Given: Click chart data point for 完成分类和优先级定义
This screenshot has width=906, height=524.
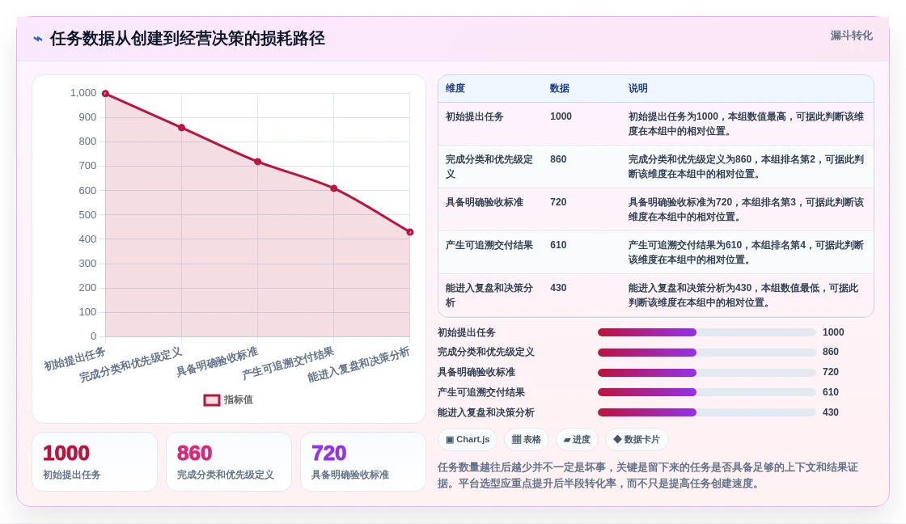Looking at the screenshot, I should [x=181, y=128].
